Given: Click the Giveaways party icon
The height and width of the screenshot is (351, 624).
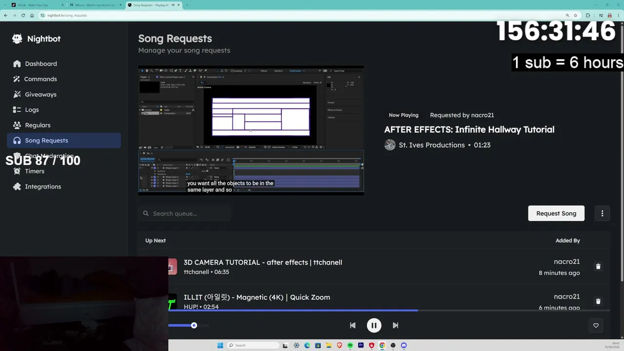Looking at the screenshot, I should coord(17,95).
